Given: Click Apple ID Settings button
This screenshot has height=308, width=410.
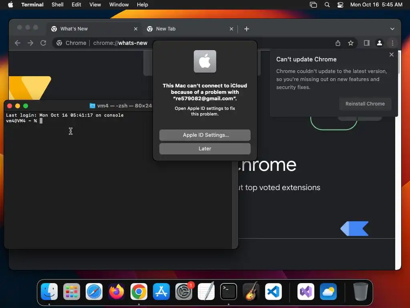Looking at the screenshot, I should point(205,135).
